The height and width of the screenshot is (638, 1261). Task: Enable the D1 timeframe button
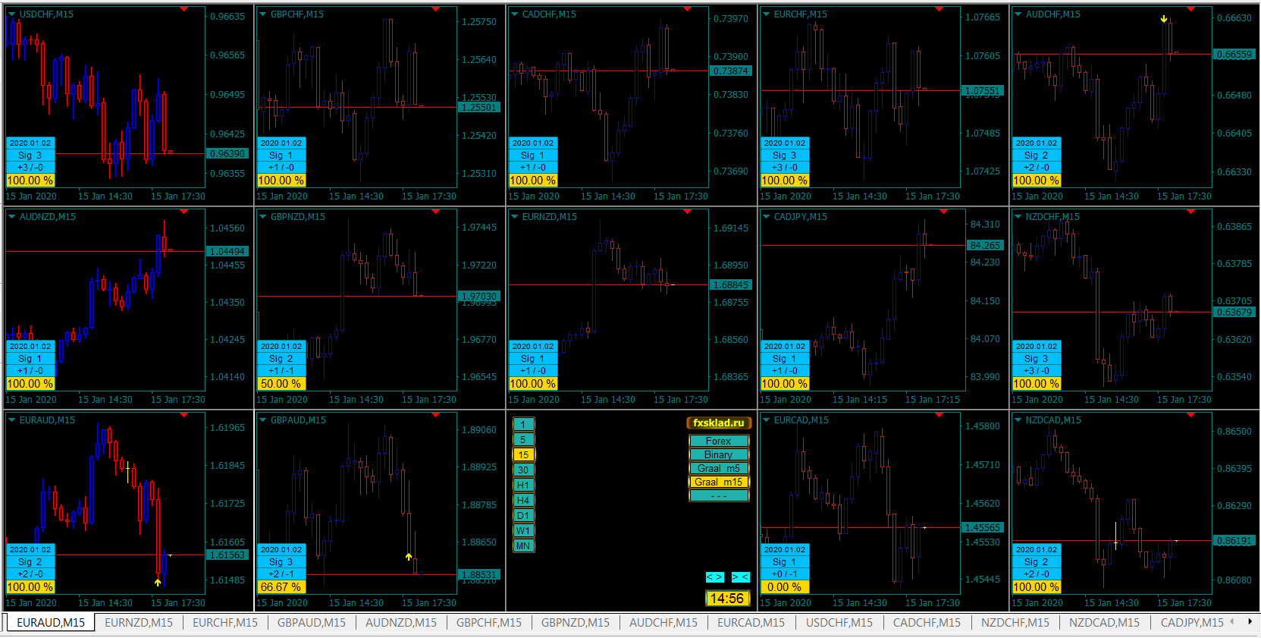point(523,516)
